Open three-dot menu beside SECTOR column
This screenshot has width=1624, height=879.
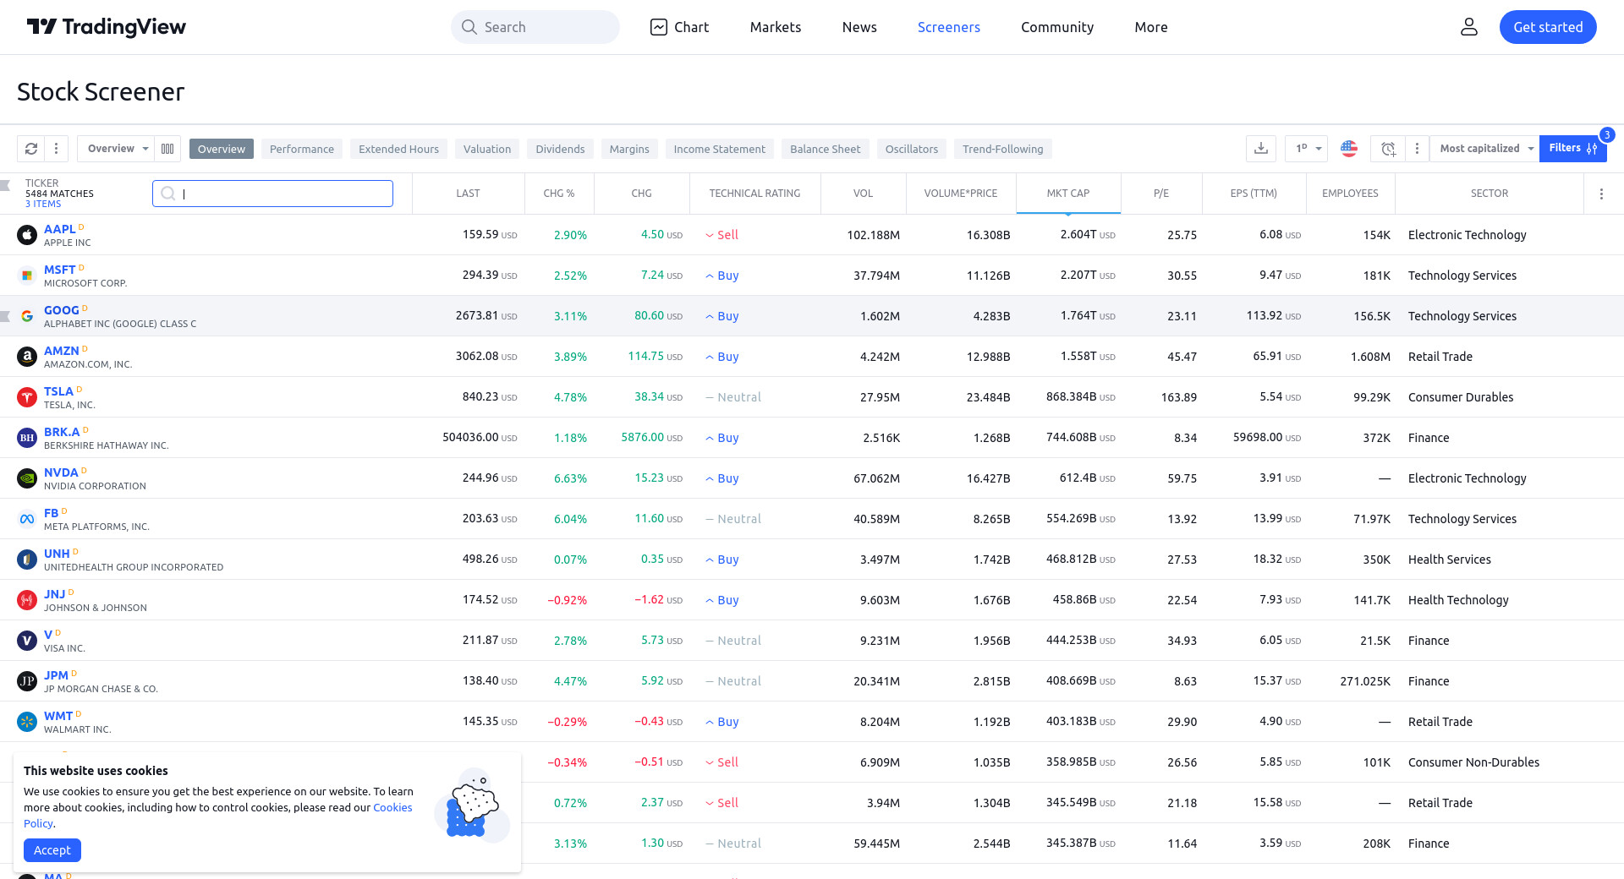(x=1601, y=194)
